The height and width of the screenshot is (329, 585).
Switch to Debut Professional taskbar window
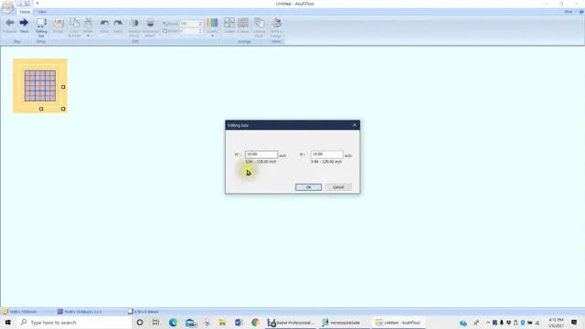[x=291, y=323]
